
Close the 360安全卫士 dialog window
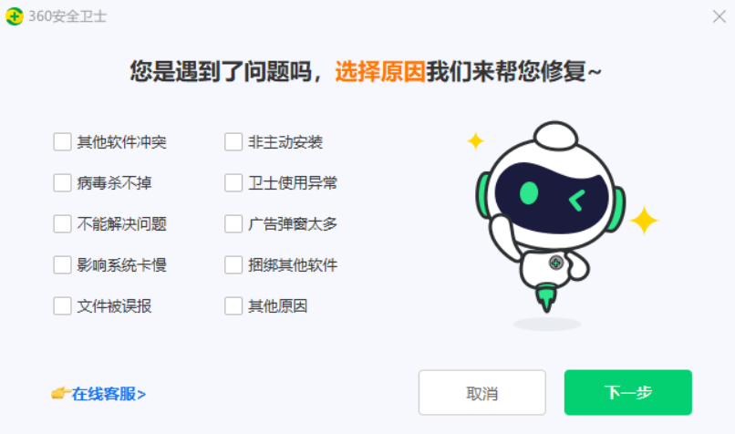click(719, 16)
